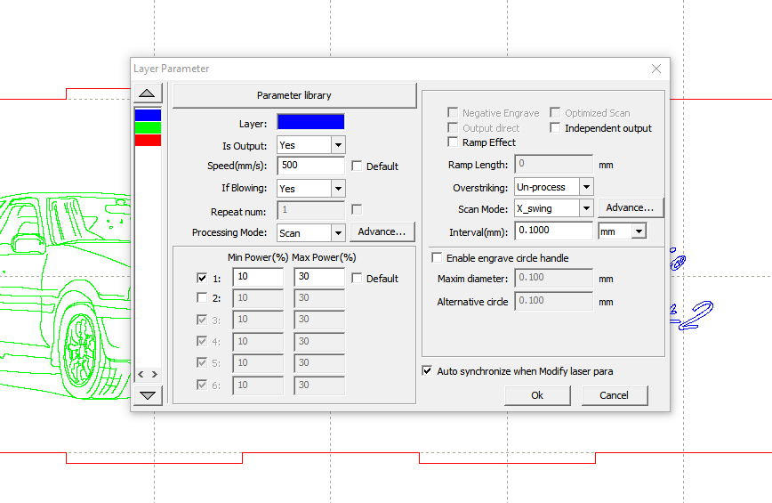
Task: Click the Speed(mm/s) input field
Action: pyautogui.click(x=310, y=166)
